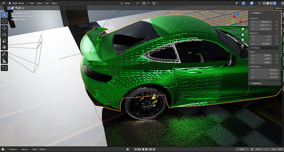Screen dimensions: 284x152
Task: Select the Select Box tool
Action: tap(5, 15)
